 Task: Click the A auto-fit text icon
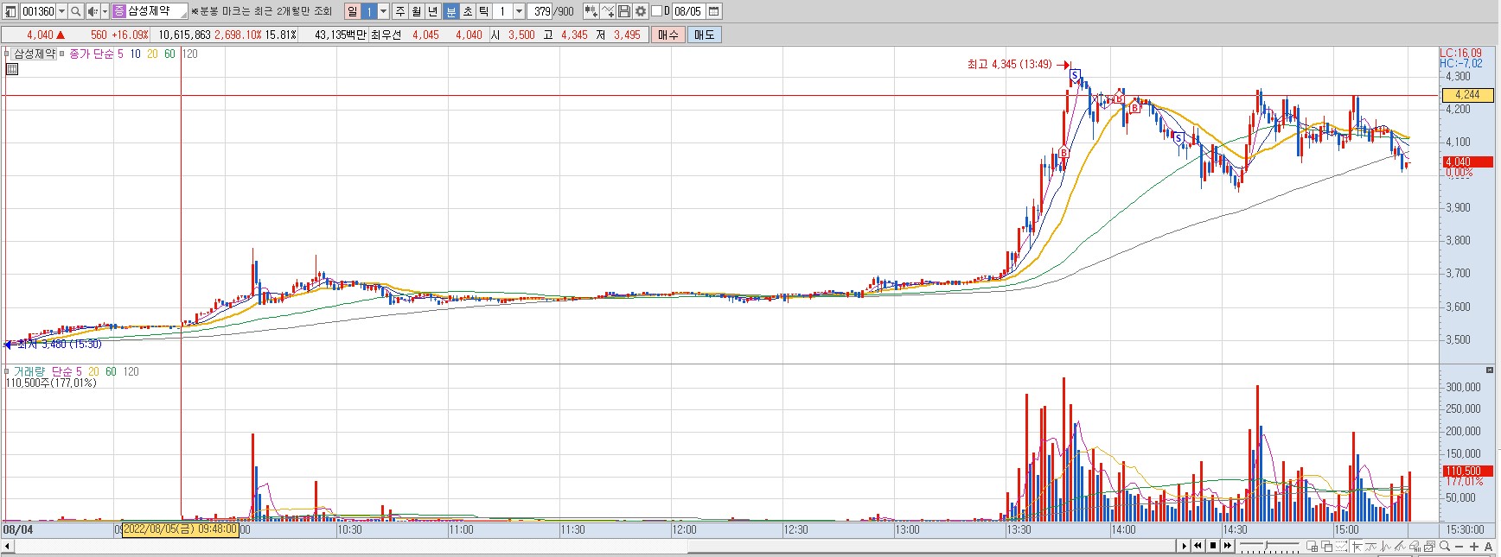pyautogui.click(x=1488, y=546)
